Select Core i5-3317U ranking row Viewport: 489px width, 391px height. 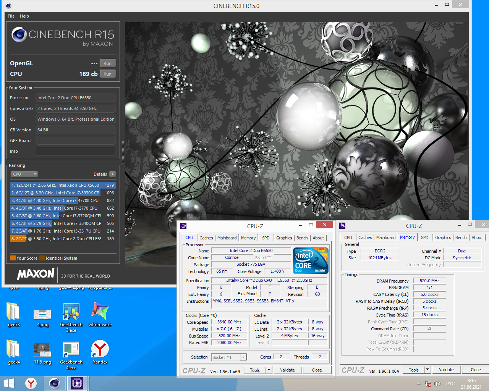[63, 231]
